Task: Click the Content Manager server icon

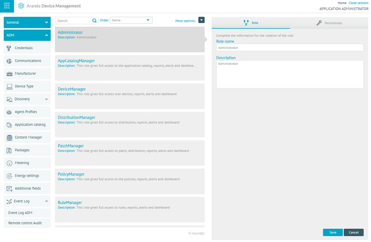Action: [x=9, y=137]
